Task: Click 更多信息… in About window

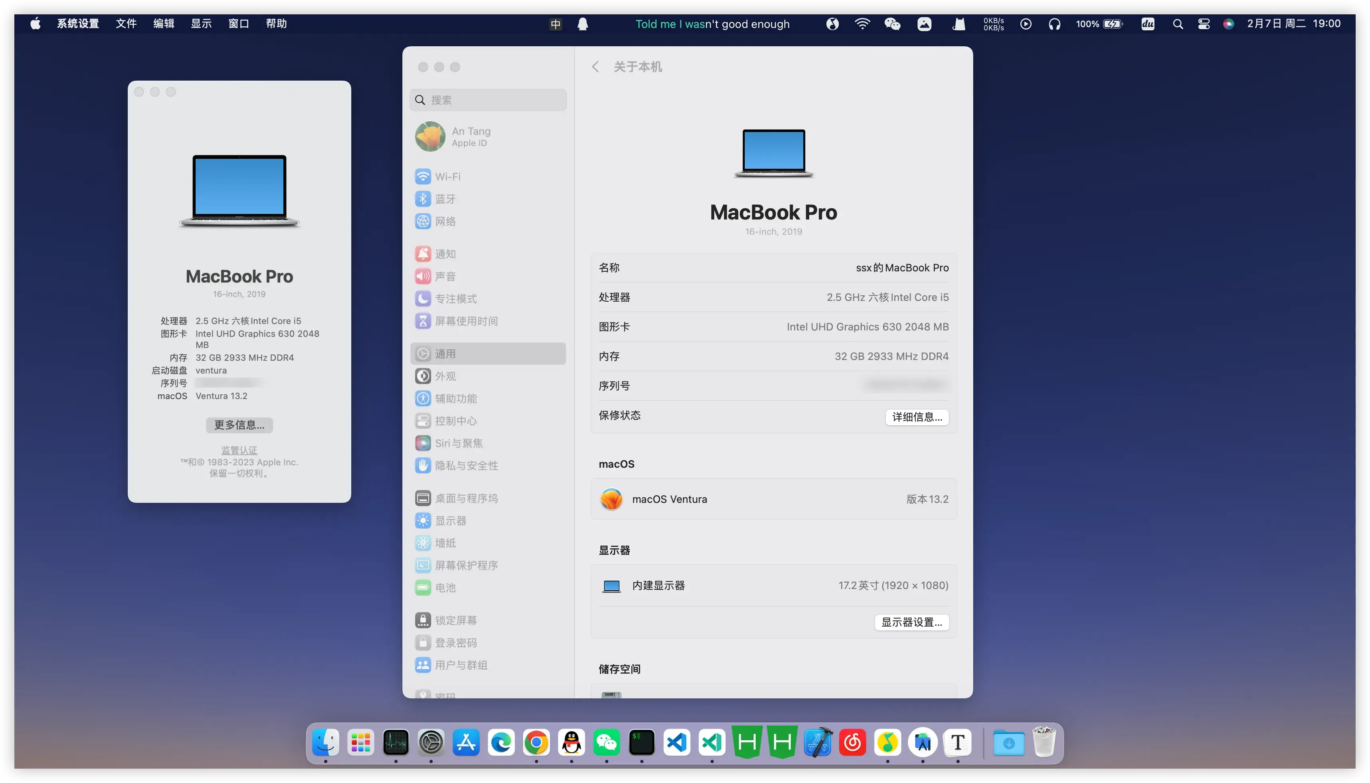Action: [x=240, y=425]
